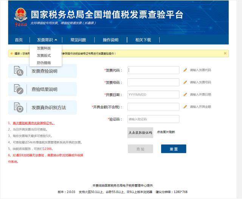
Task: Click note 4 about 最近5年内 invoices
Action: (45, 142)
